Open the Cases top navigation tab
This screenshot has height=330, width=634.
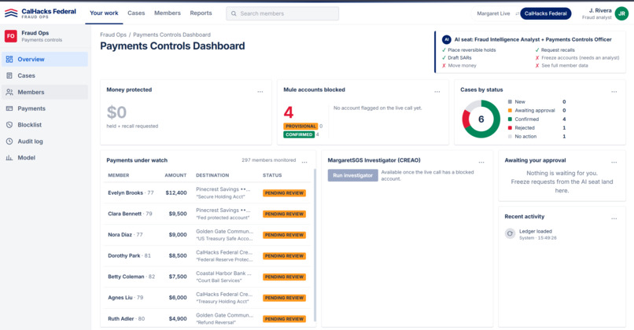click(136, 13)
